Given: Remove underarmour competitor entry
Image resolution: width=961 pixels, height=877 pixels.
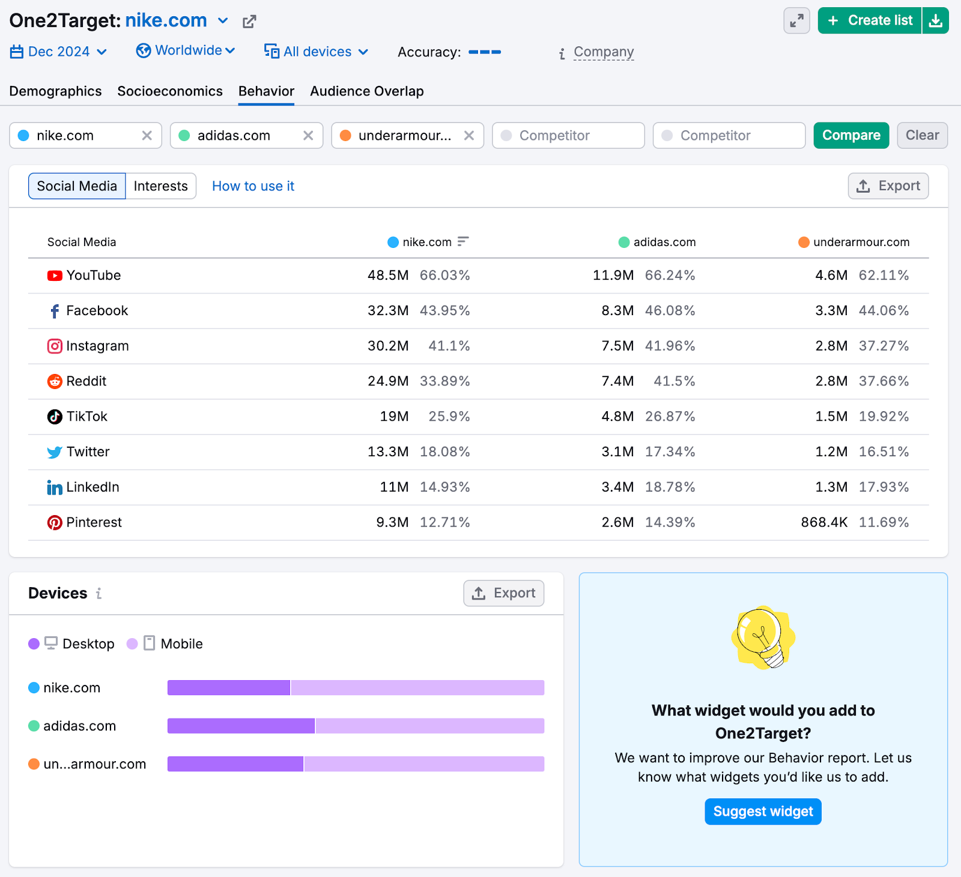Looking at the screenshot, I should [x=469, y=136].
